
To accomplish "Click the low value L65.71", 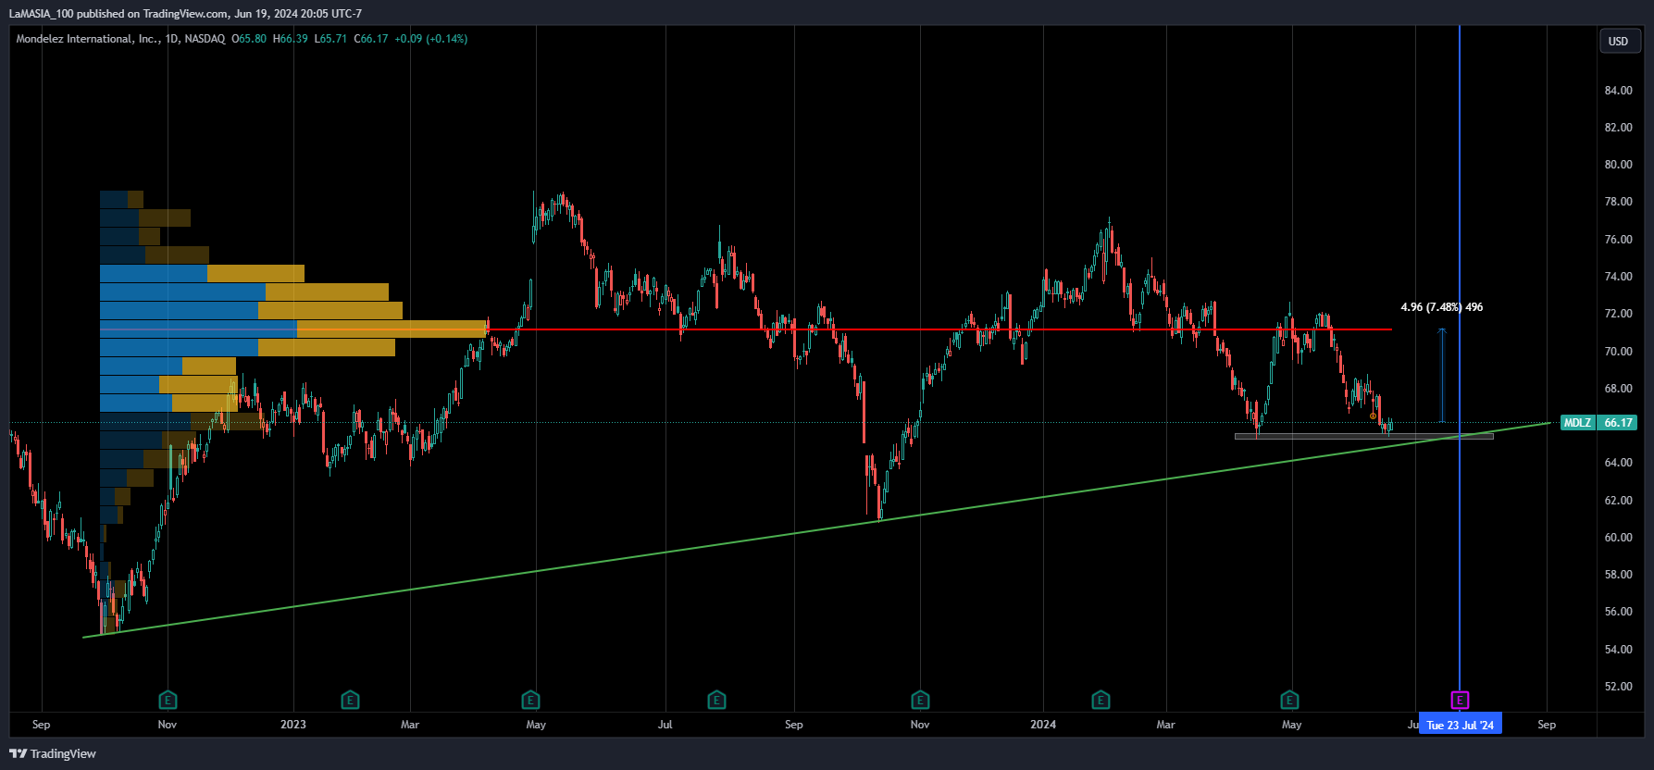I will click(330, 39).
